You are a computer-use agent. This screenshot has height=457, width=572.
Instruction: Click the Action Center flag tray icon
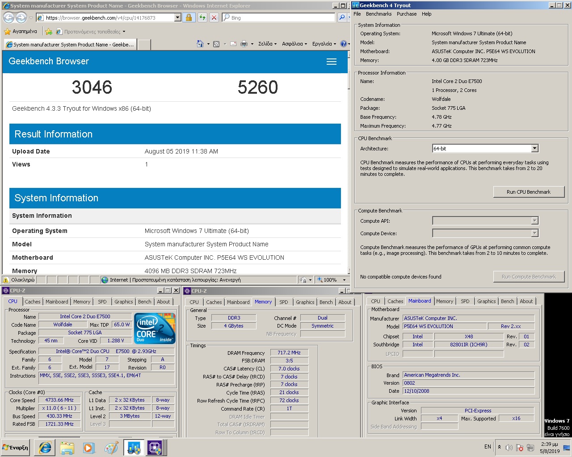[x=520, y=447]
